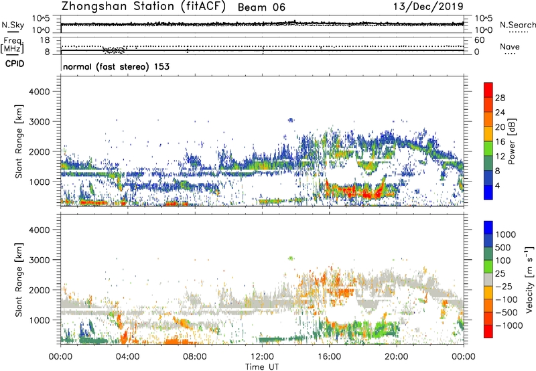
Task: Select the "Freq. [MHz]" axis label
Action: tap(12, 45)
